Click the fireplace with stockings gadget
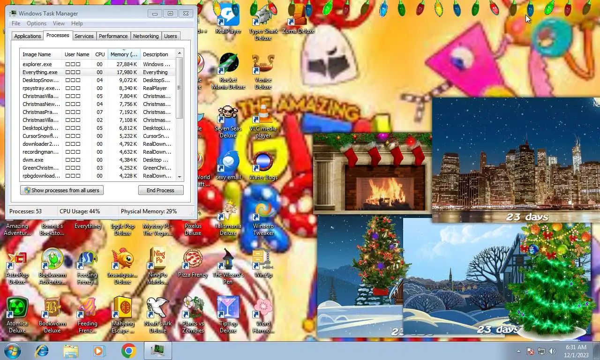This screenshot has width=600, height=360. coord(372,173)
